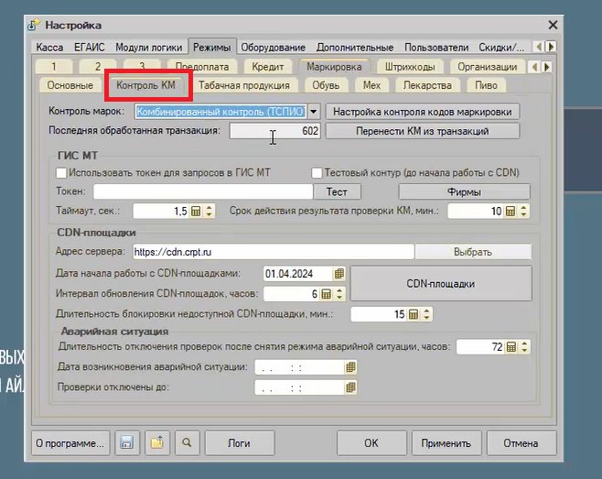Click the save-settings diskette icon button
The height and width of the screenshot is (479, 602).
click(x=127, y=443)
